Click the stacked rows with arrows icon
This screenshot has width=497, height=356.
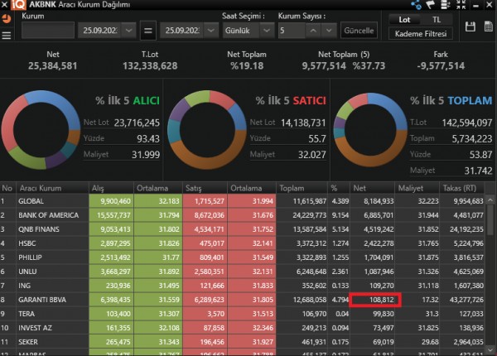pyautogui.click(x=446, y=4)
